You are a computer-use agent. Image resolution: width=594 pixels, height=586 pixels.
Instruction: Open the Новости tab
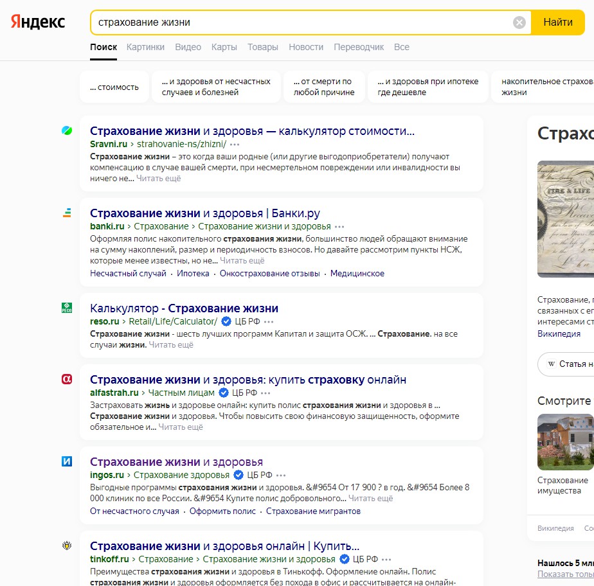306,47
